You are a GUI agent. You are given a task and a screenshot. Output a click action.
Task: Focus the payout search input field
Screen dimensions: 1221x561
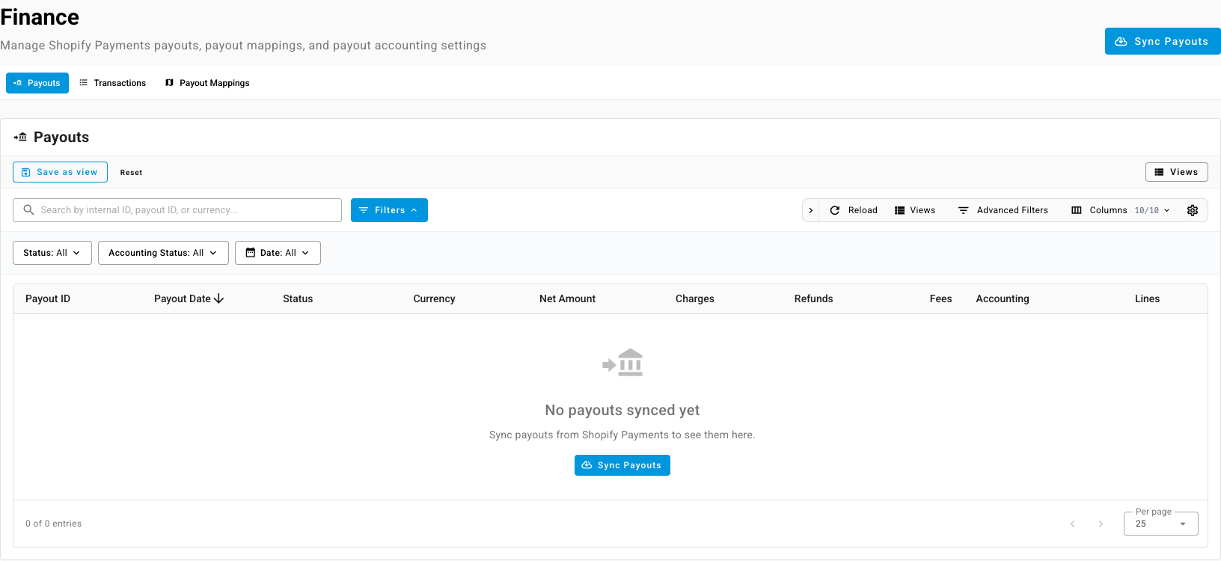pos(177,210)
